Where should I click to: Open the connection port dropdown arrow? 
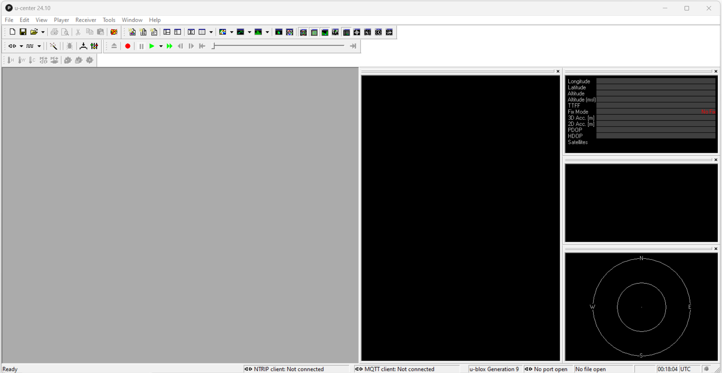coord(21,46)
